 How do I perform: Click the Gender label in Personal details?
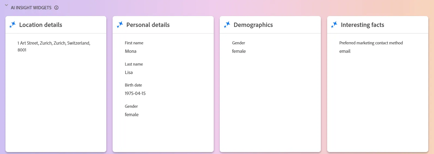pos(131,106)
